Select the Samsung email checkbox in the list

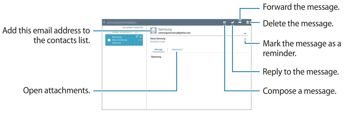pos(109,40)
